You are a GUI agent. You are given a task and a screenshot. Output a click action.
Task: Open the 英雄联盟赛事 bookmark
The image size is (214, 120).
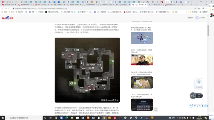click(x=163, y=12)
